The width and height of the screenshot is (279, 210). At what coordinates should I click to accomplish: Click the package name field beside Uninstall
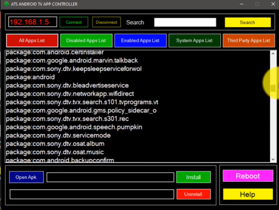click(92, 194)
